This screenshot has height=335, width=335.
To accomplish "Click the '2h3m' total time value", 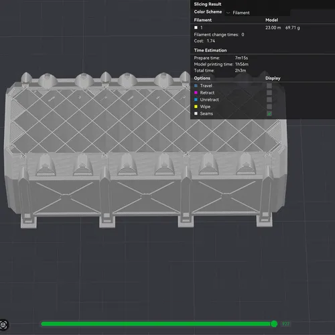I will tap(241, 70).
